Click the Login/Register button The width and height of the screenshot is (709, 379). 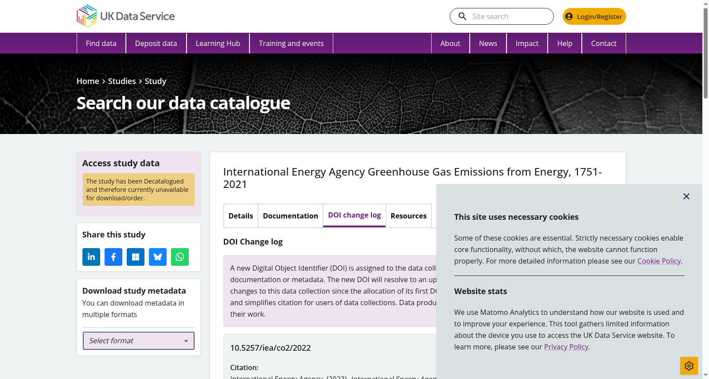pos(594,16)
